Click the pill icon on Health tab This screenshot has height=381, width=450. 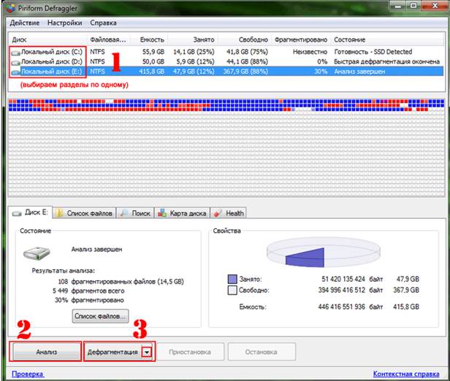[218, 213]
